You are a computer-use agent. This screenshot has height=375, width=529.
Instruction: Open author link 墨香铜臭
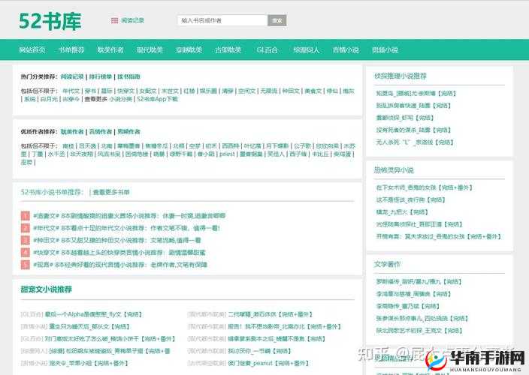click(251, 154)
